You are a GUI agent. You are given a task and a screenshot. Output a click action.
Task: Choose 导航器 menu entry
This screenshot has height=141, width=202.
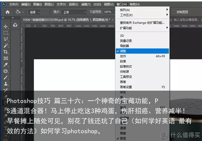(142, 46)
